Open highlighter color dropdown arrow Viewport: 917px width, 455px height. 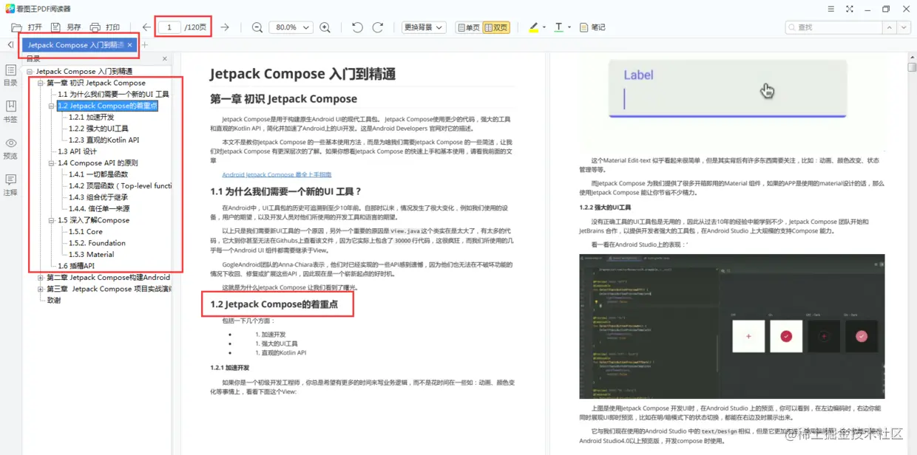[x=544, y=27]
